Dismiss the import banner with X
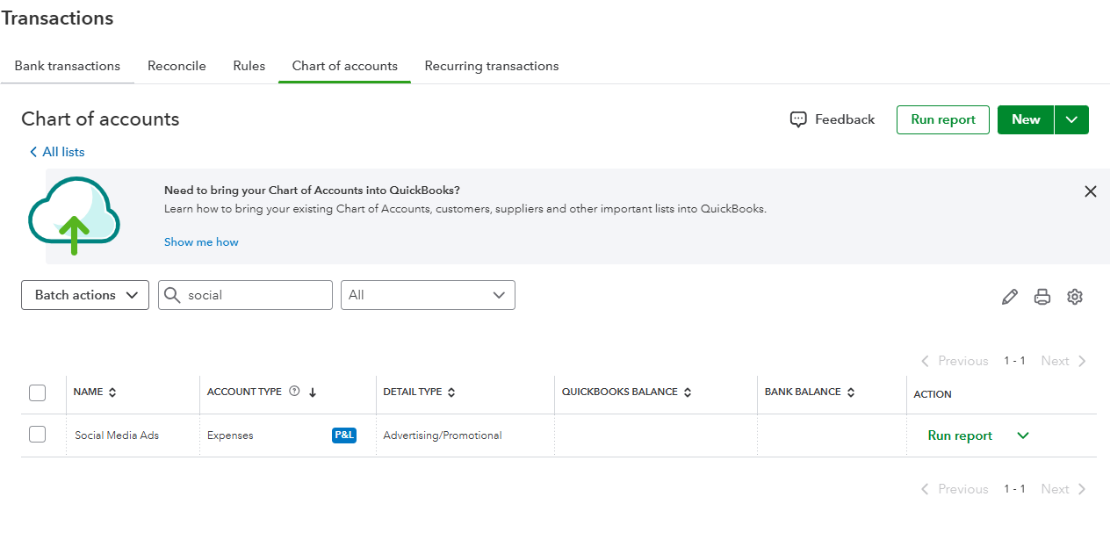 [1091, 191]
